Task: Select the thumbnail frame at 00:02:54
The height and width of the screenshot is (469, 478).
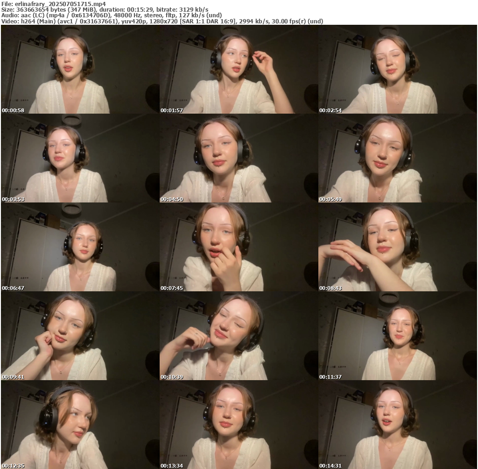Action: [x=398, y=69]
